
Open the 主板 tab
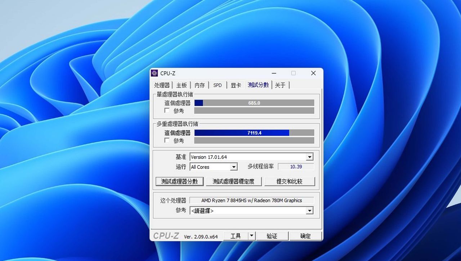point(182,85)
